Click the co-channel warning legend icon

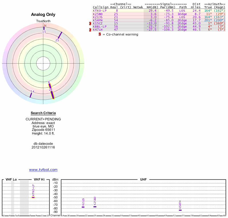100,34
